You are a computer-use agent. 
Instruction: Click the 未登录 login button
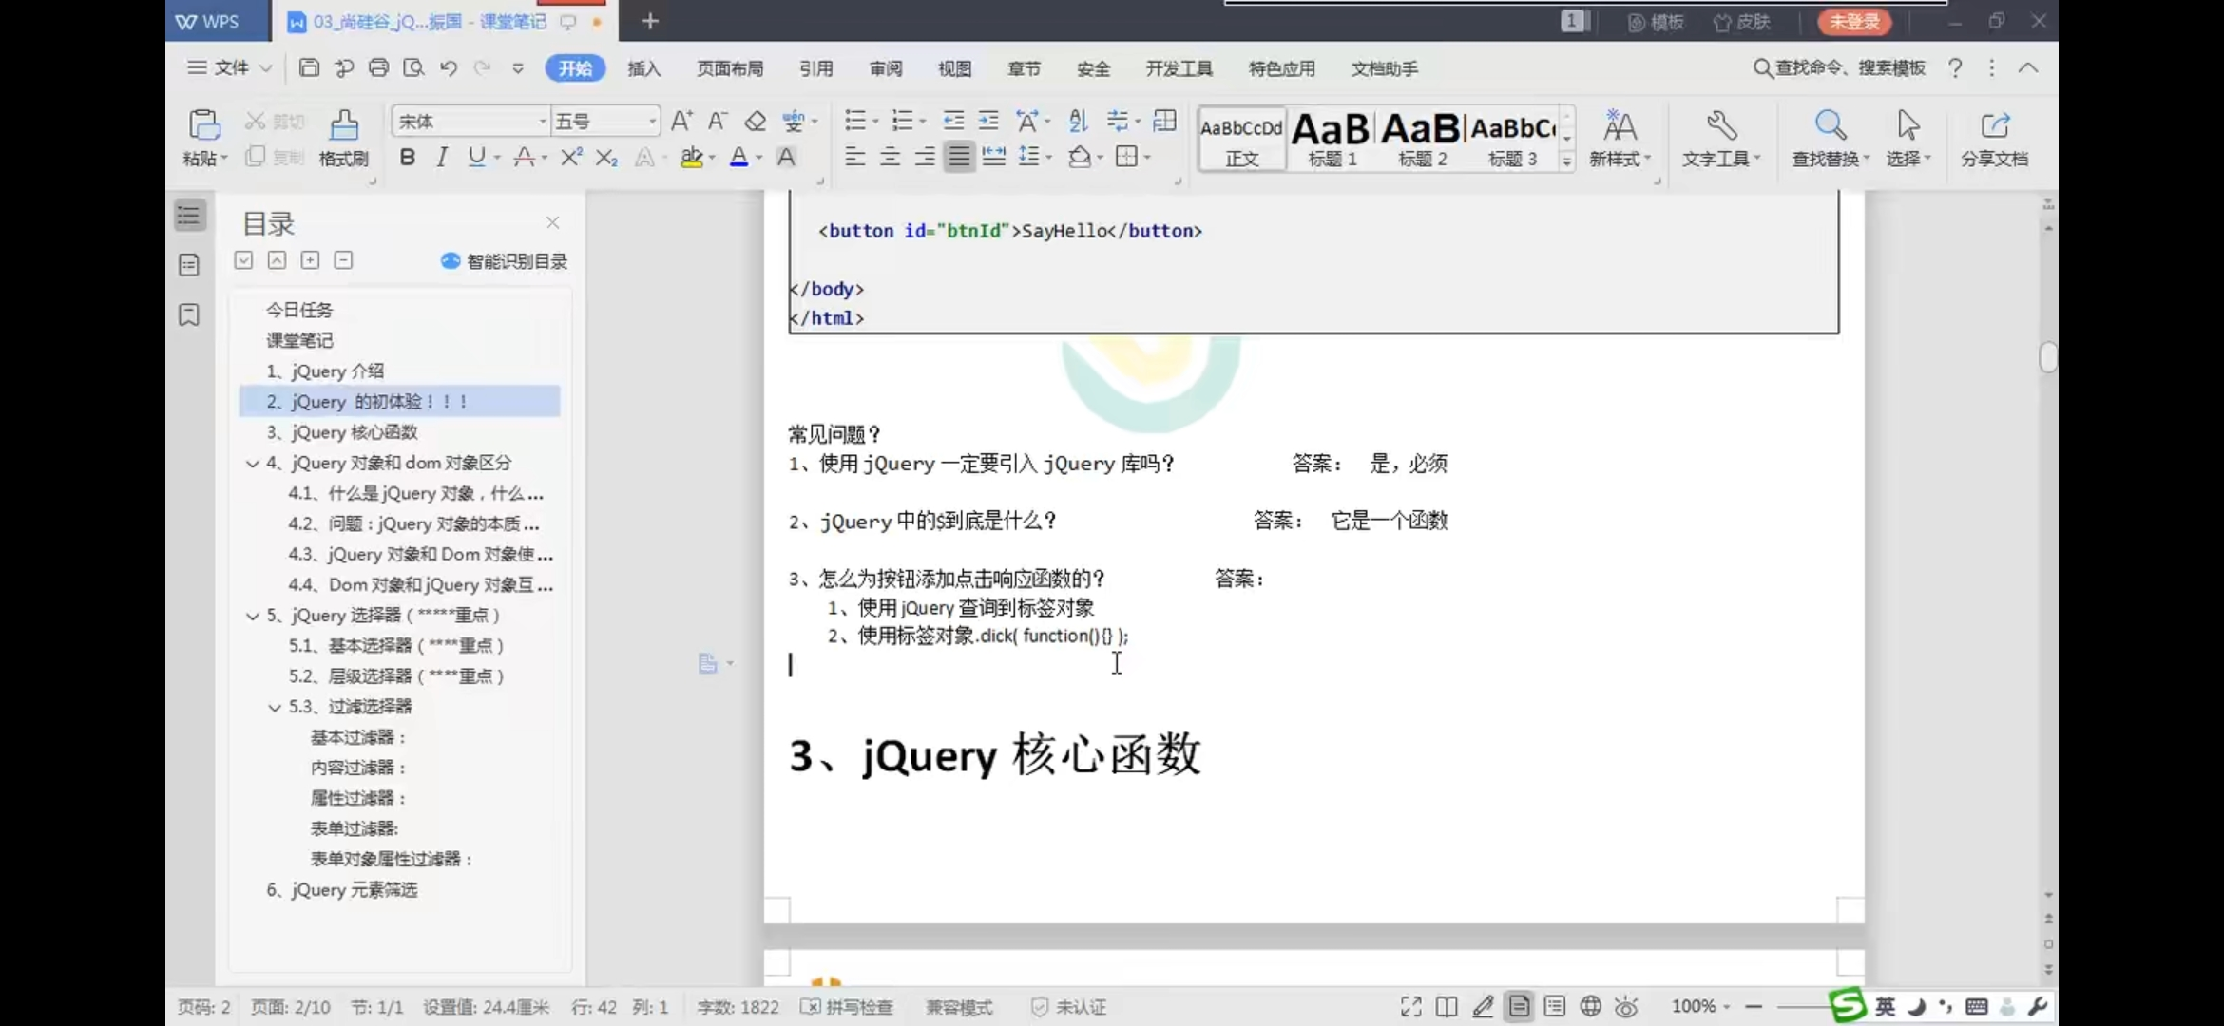point(1854,21)
